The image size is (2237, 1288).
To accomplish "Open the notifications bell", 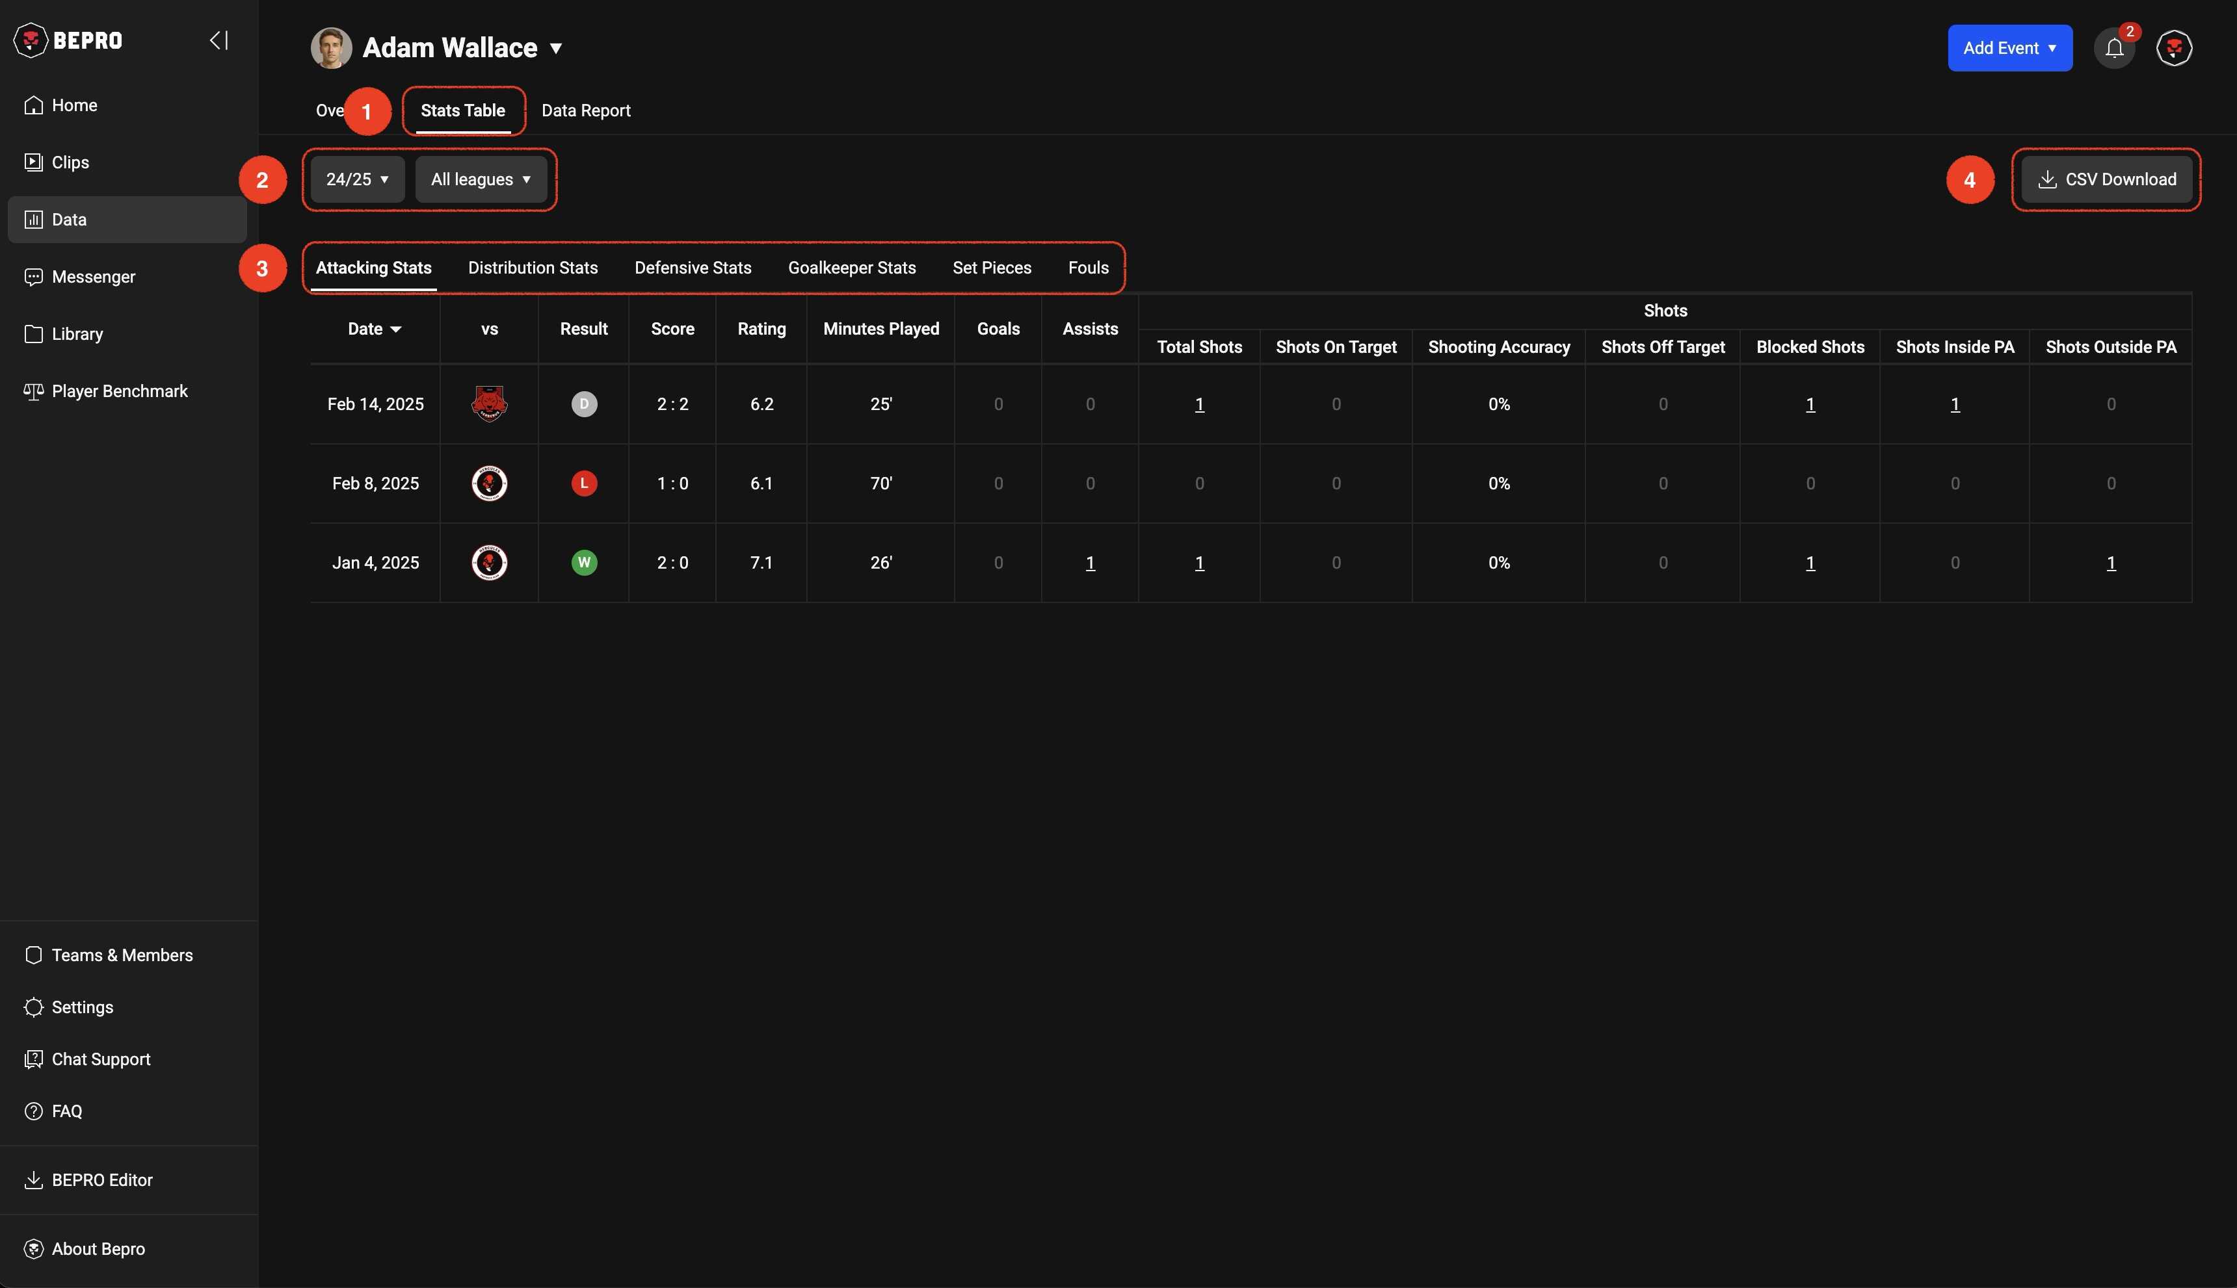I will pyautogui.click(x=2114, y=49).
